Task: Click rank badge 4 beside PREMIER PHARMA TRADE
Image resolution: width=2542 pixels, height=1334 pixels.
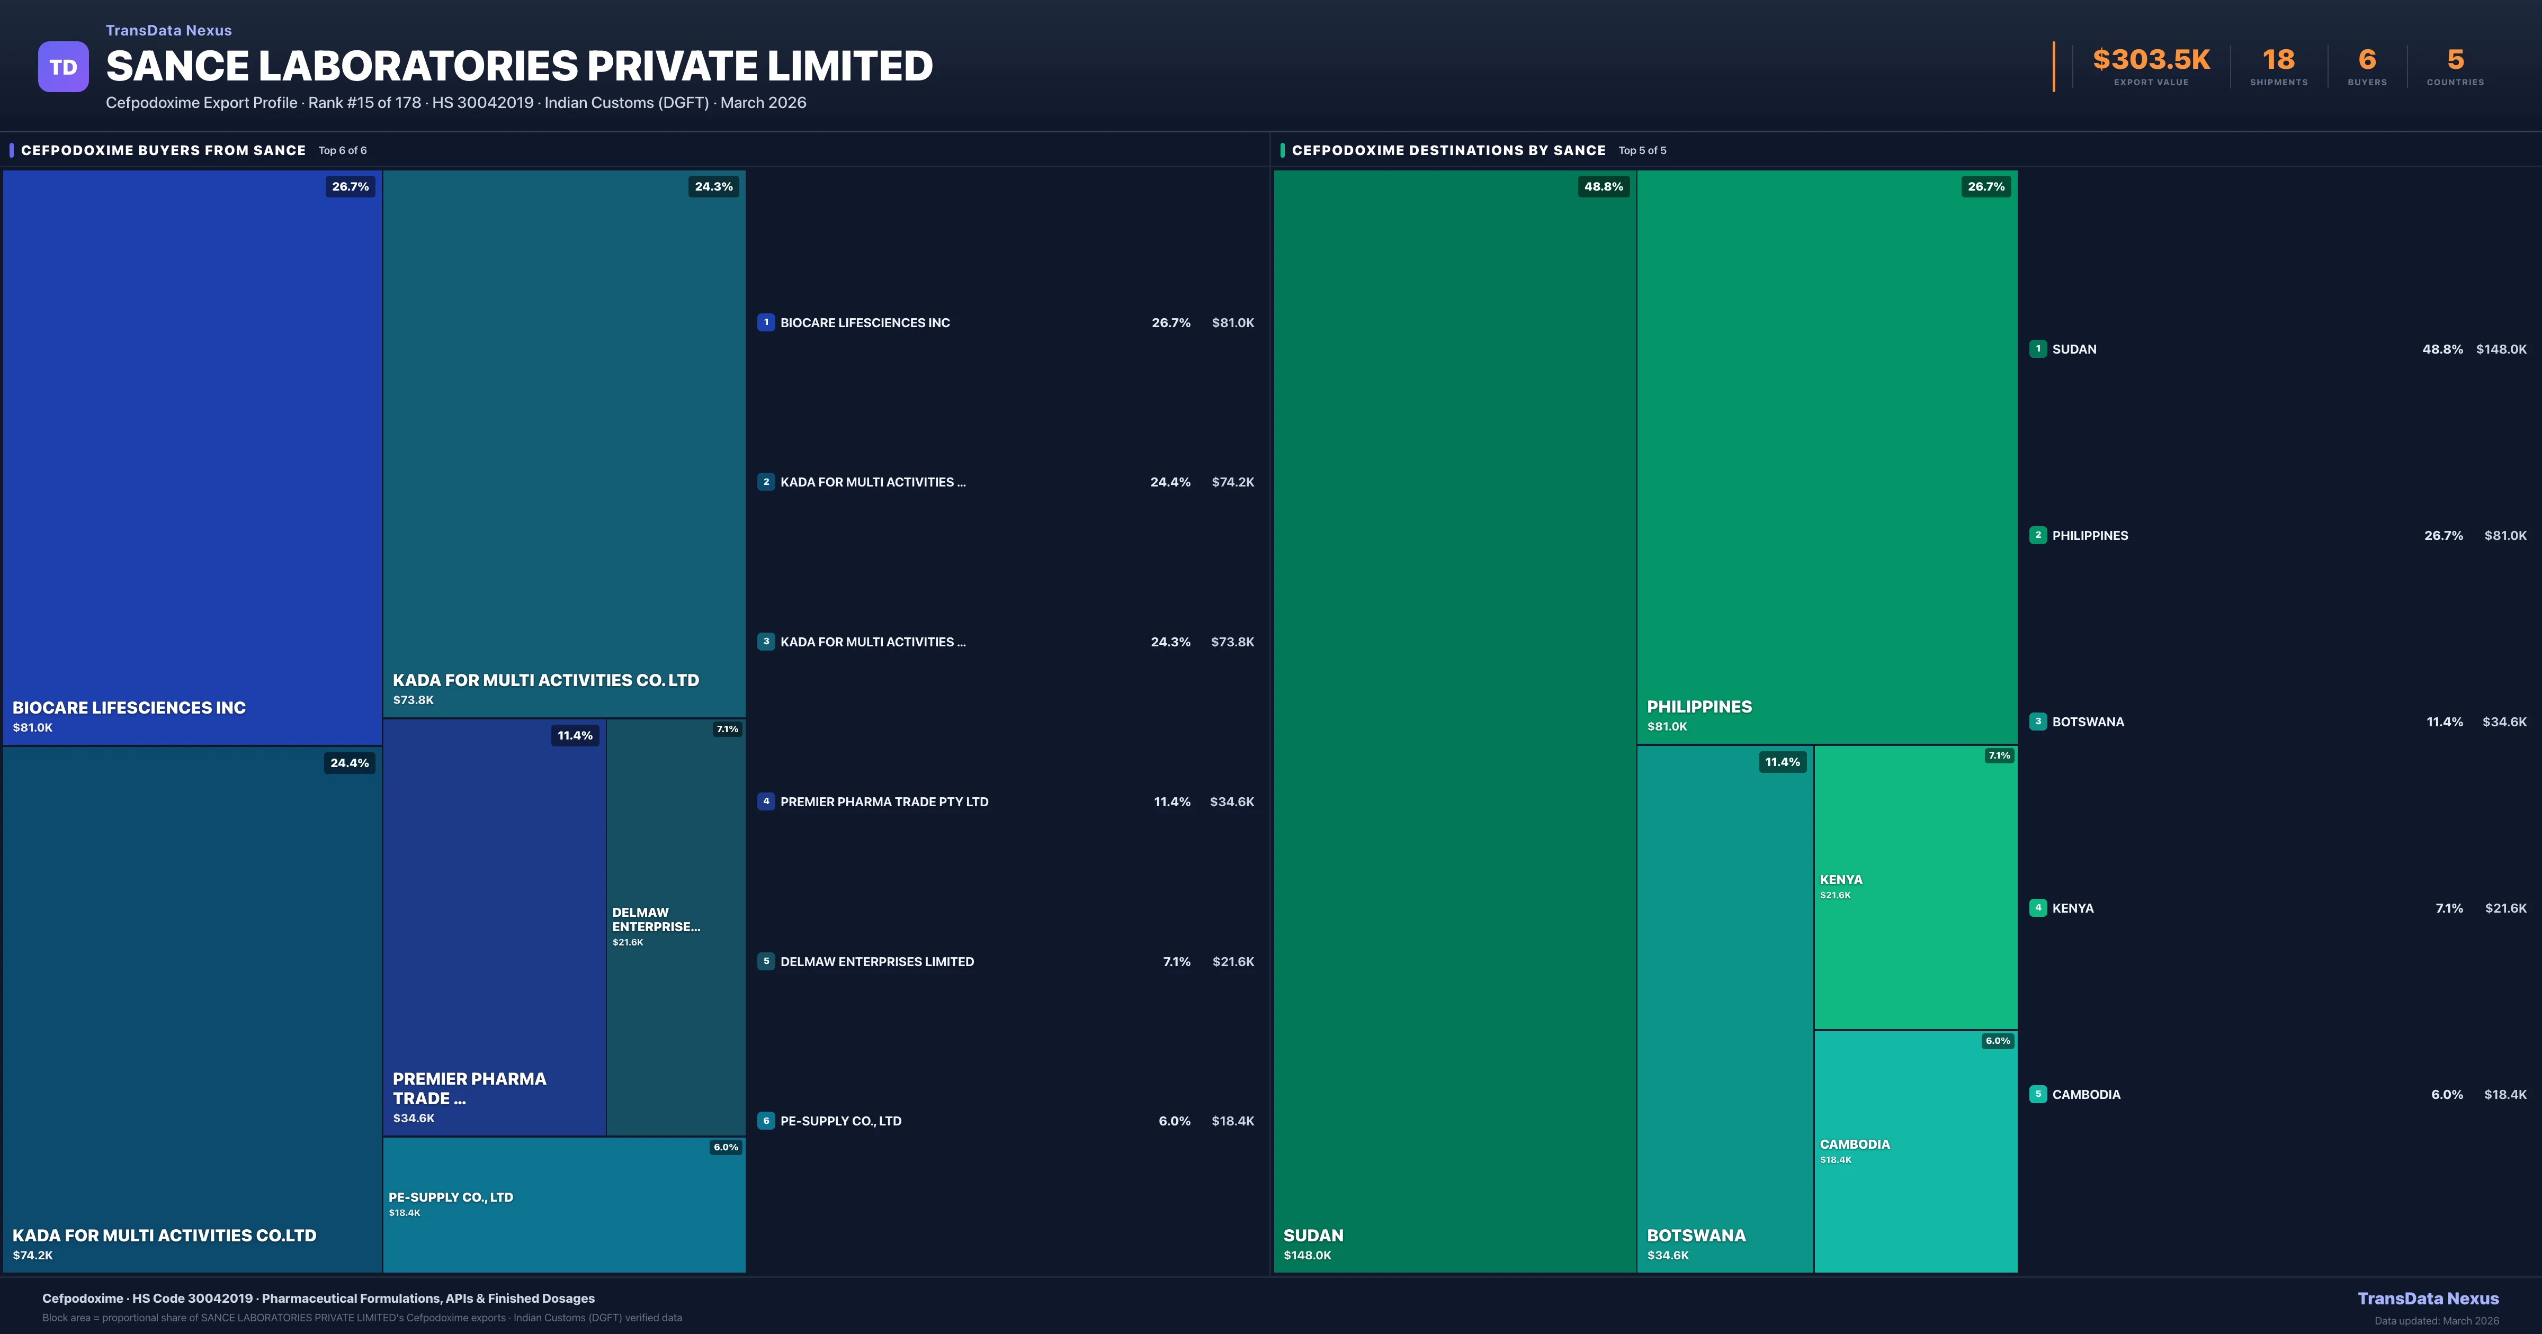Action: click(766, 801)
